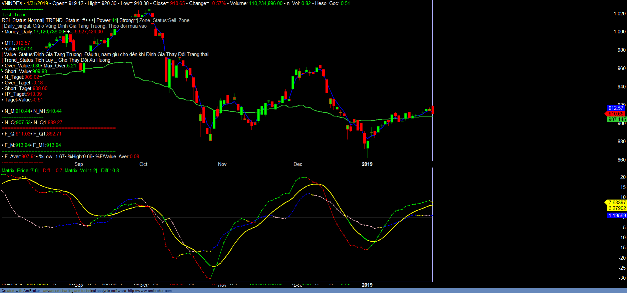Click the Nov label on price chart axis

tap(222, 164)
